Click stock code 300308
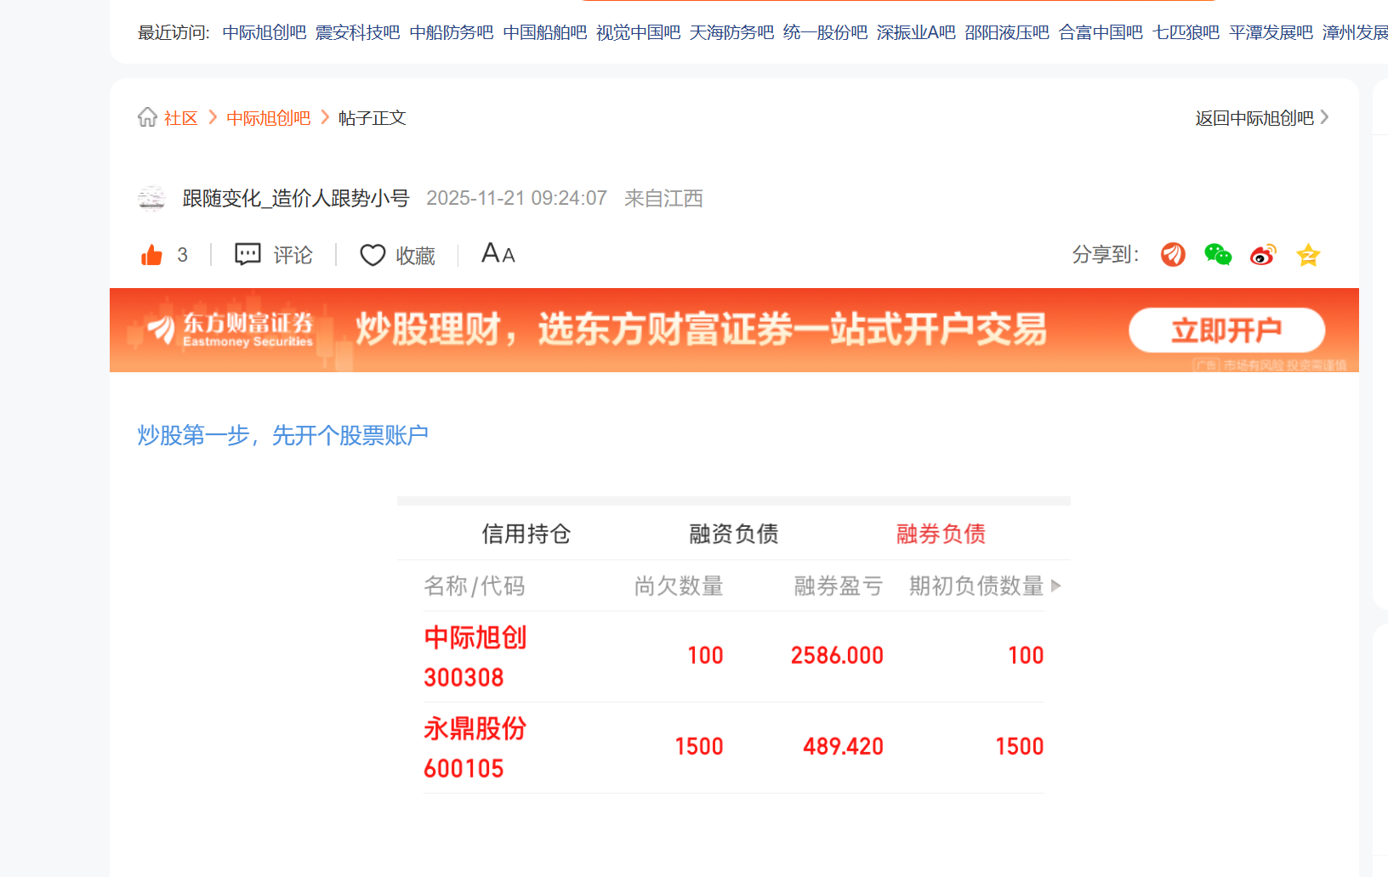The image size is (1388, 877). (x=464, y=677)
